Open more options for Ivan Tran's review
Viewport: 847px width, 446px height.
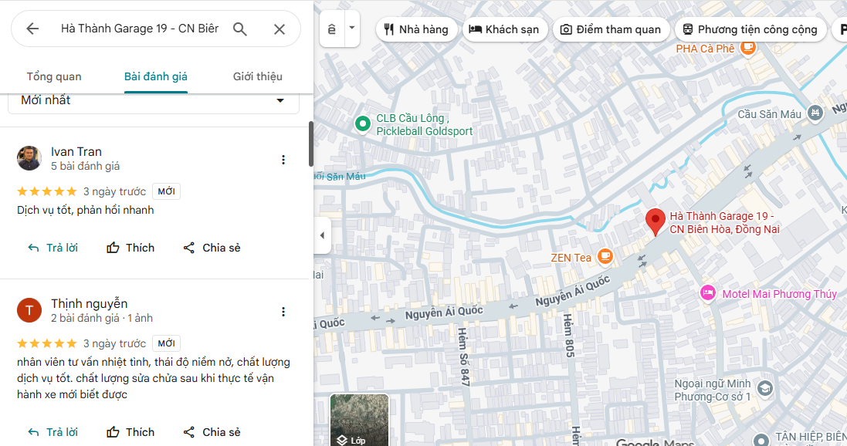pyautogui.click(x=283, y=160)
